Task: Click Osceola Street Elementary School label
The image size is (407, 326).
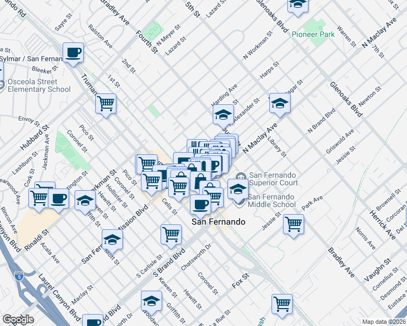Action: point(39,85)
